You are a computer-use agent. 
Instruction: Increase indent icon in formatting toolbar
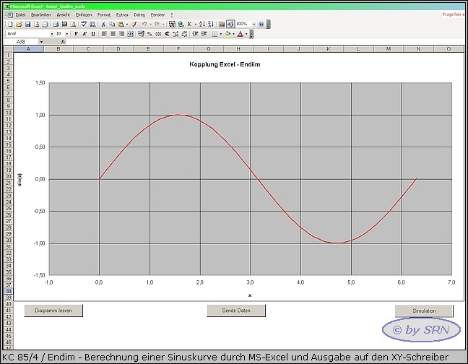point(204,34)
